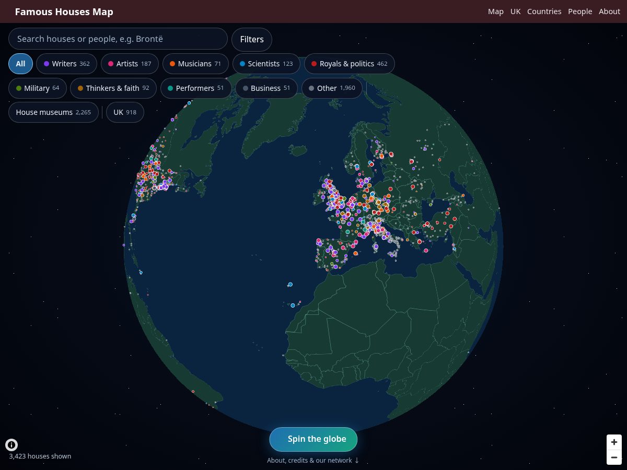Select the All category filter

[x=20, y=64]
